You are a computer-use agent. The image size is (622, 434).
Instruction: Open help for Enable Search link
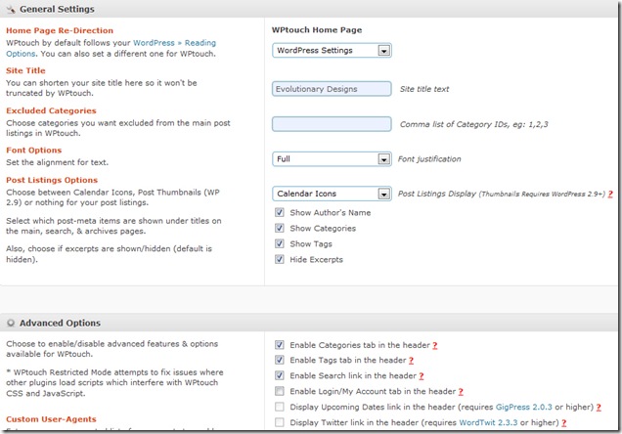pyautogui.click(x=422, y=376)
